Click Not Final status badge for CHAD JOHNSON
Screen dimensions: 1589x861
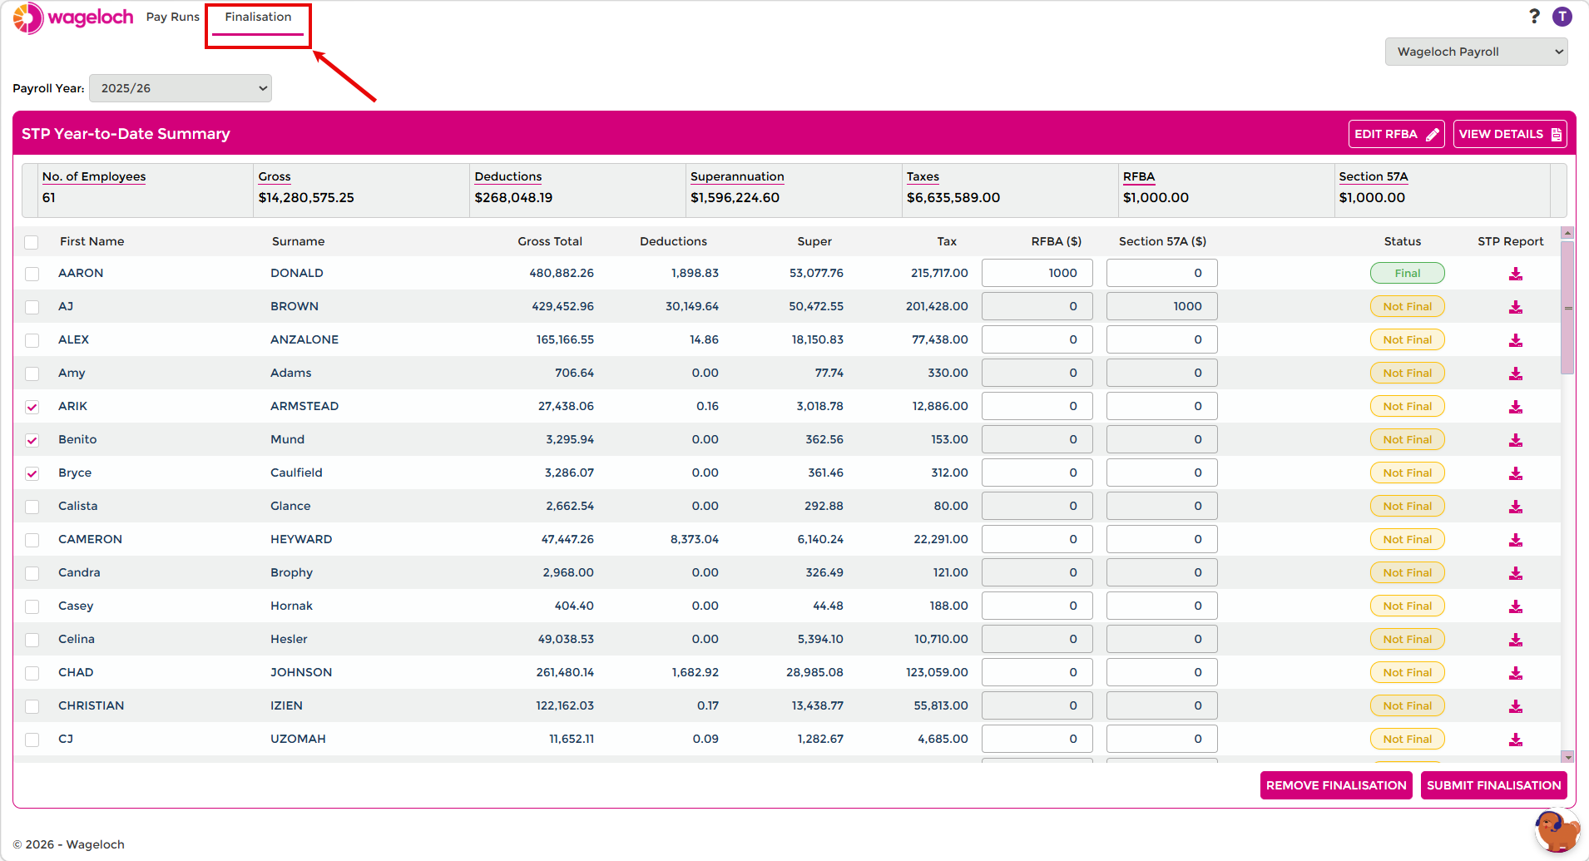click(1408, 672)
